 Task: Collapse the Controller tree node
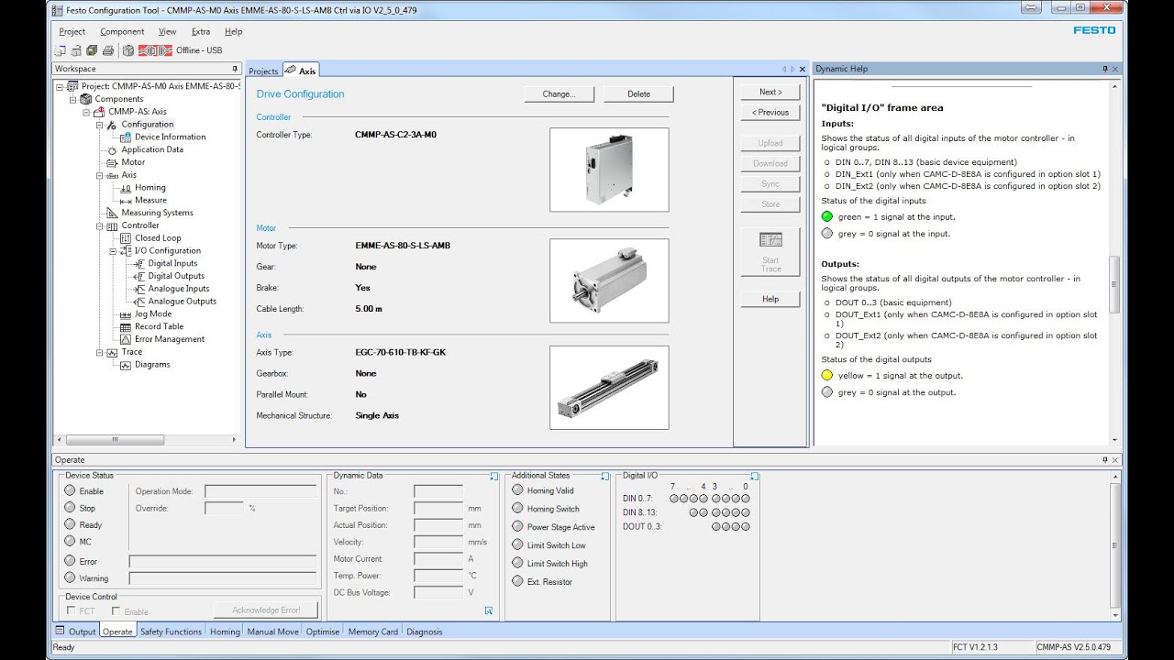[100, 225]
